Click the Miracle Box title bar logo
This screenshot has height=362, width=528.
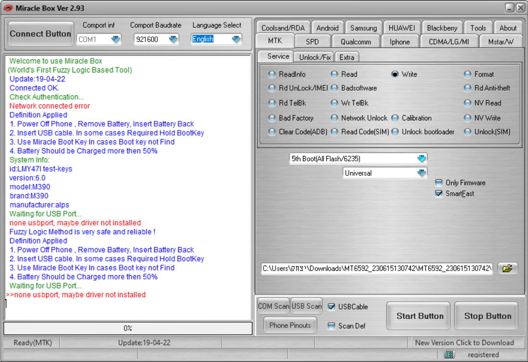tap(8, 8)
